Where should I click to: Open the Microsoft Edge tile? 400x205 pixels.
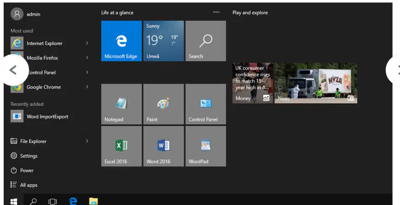[x=122, y=41]
